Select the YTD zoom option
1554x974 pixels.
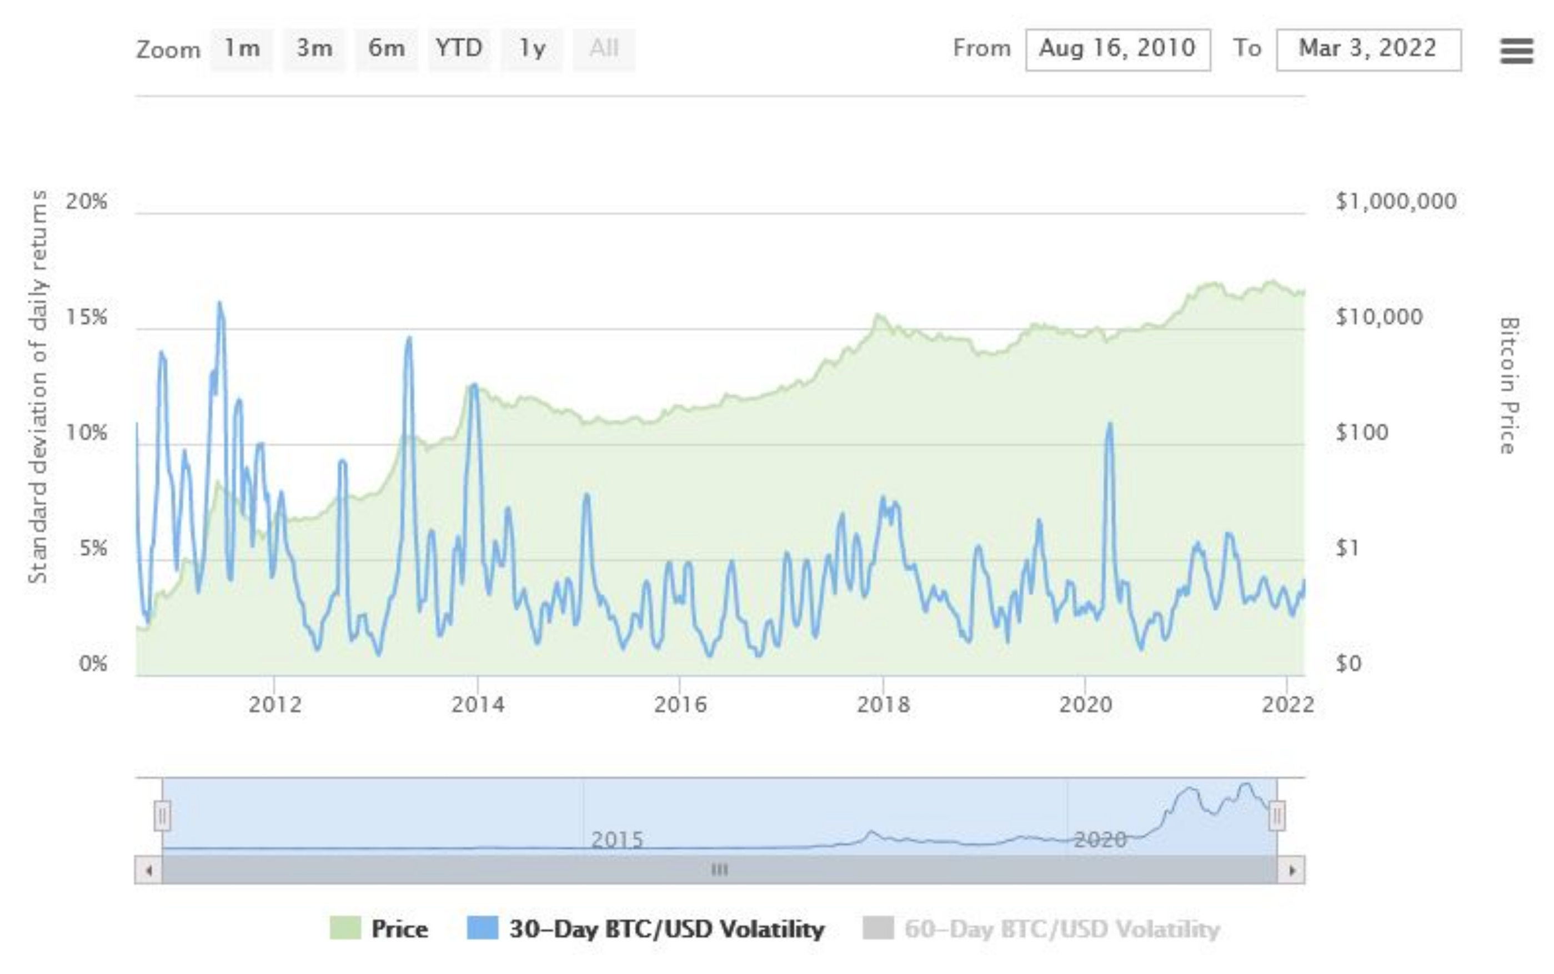click(x=459, y=49)
